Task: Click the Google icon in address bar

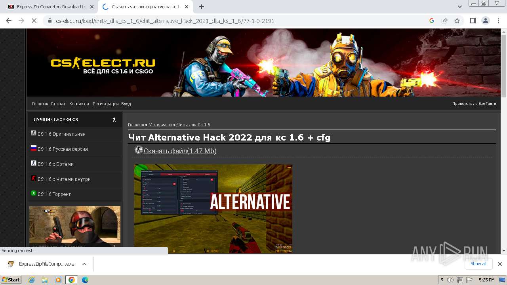Action: click(x=432, y=21)
